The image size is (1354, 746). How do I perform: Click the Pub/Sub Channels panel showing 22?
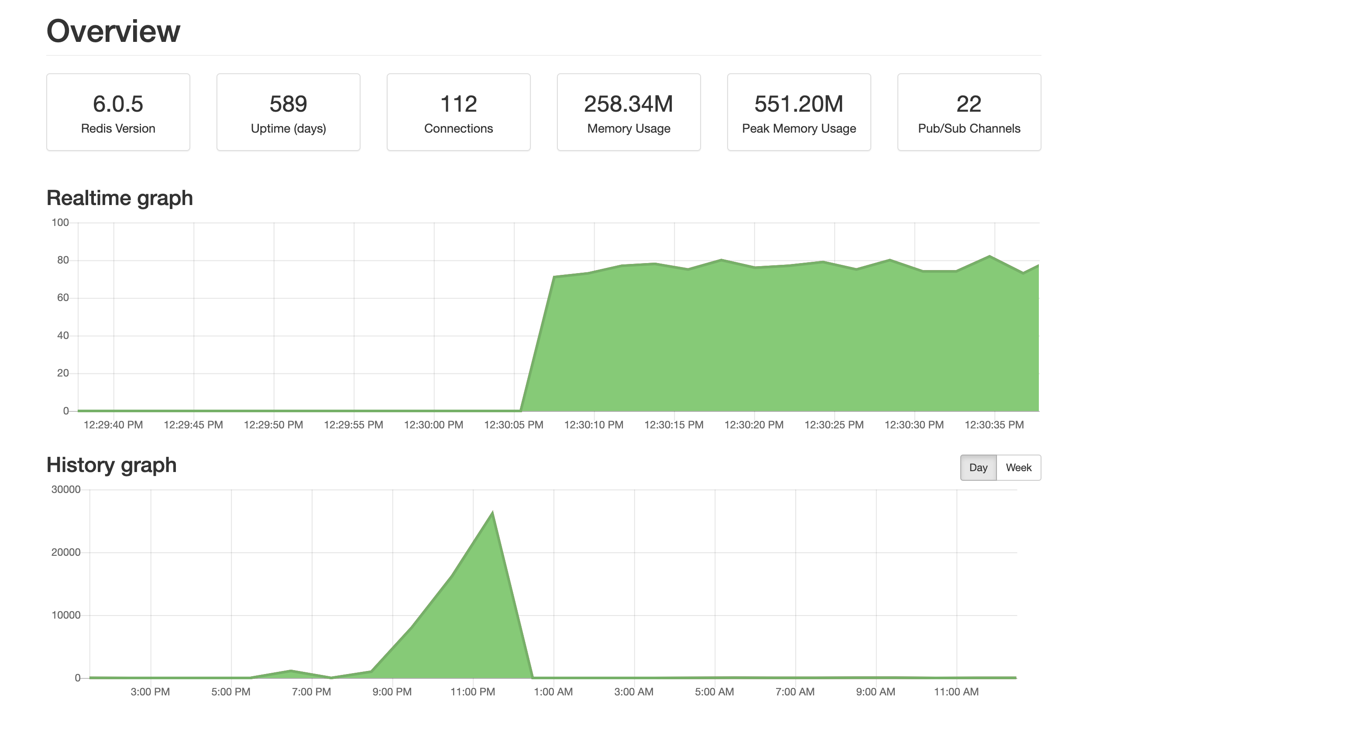pos(969,111)
